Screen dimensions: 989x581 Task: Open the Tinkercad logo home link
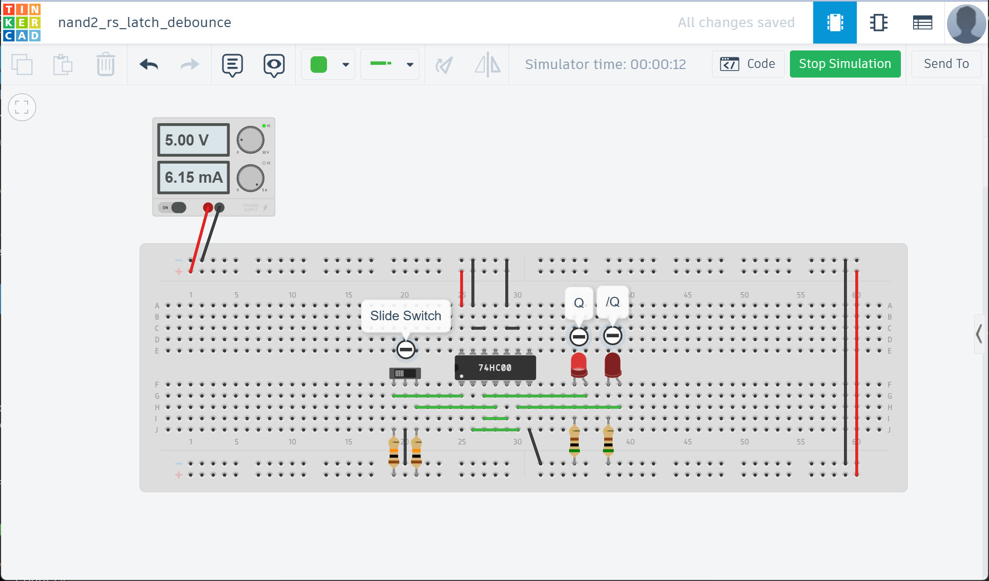click(x=22, y=22)
